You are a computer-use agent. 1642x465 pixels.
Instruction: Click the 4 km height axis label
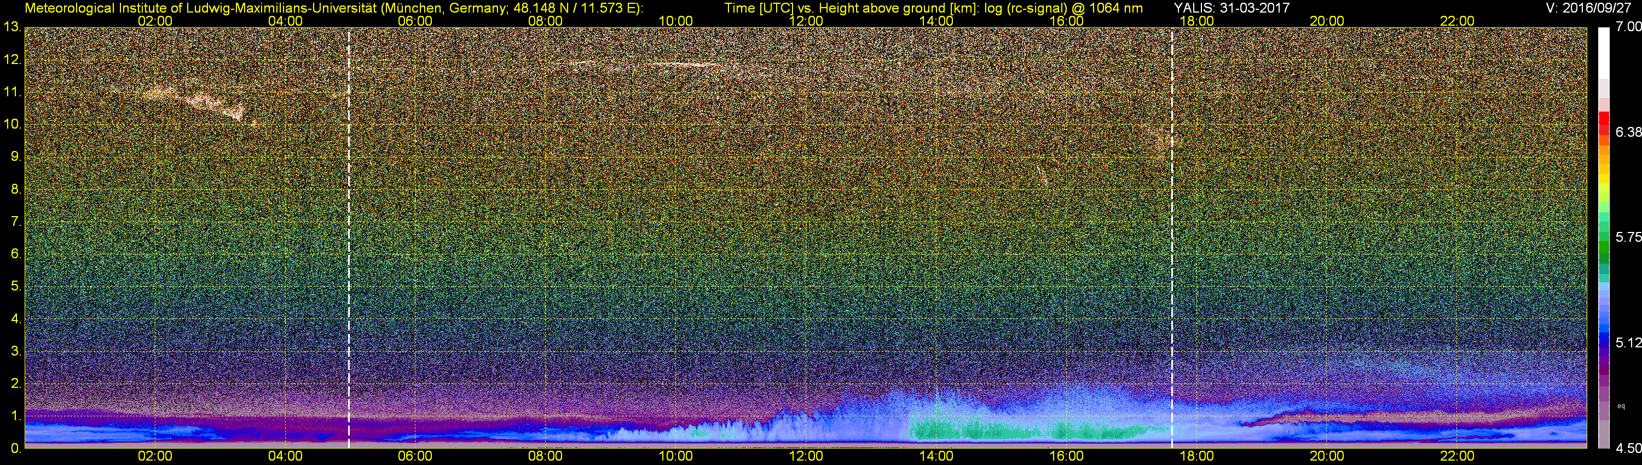coord(15,318)
